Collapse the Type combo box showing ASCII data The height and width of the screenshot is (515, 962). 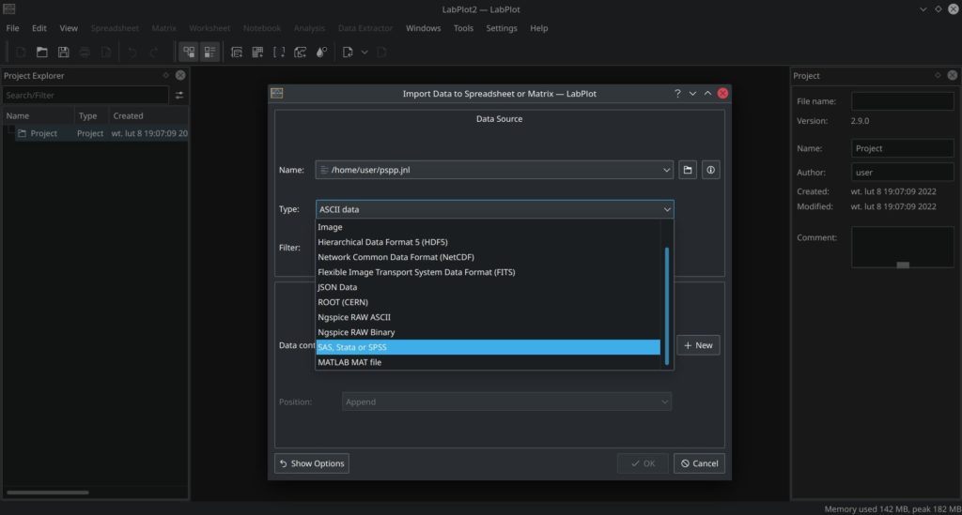click(667, 209)
